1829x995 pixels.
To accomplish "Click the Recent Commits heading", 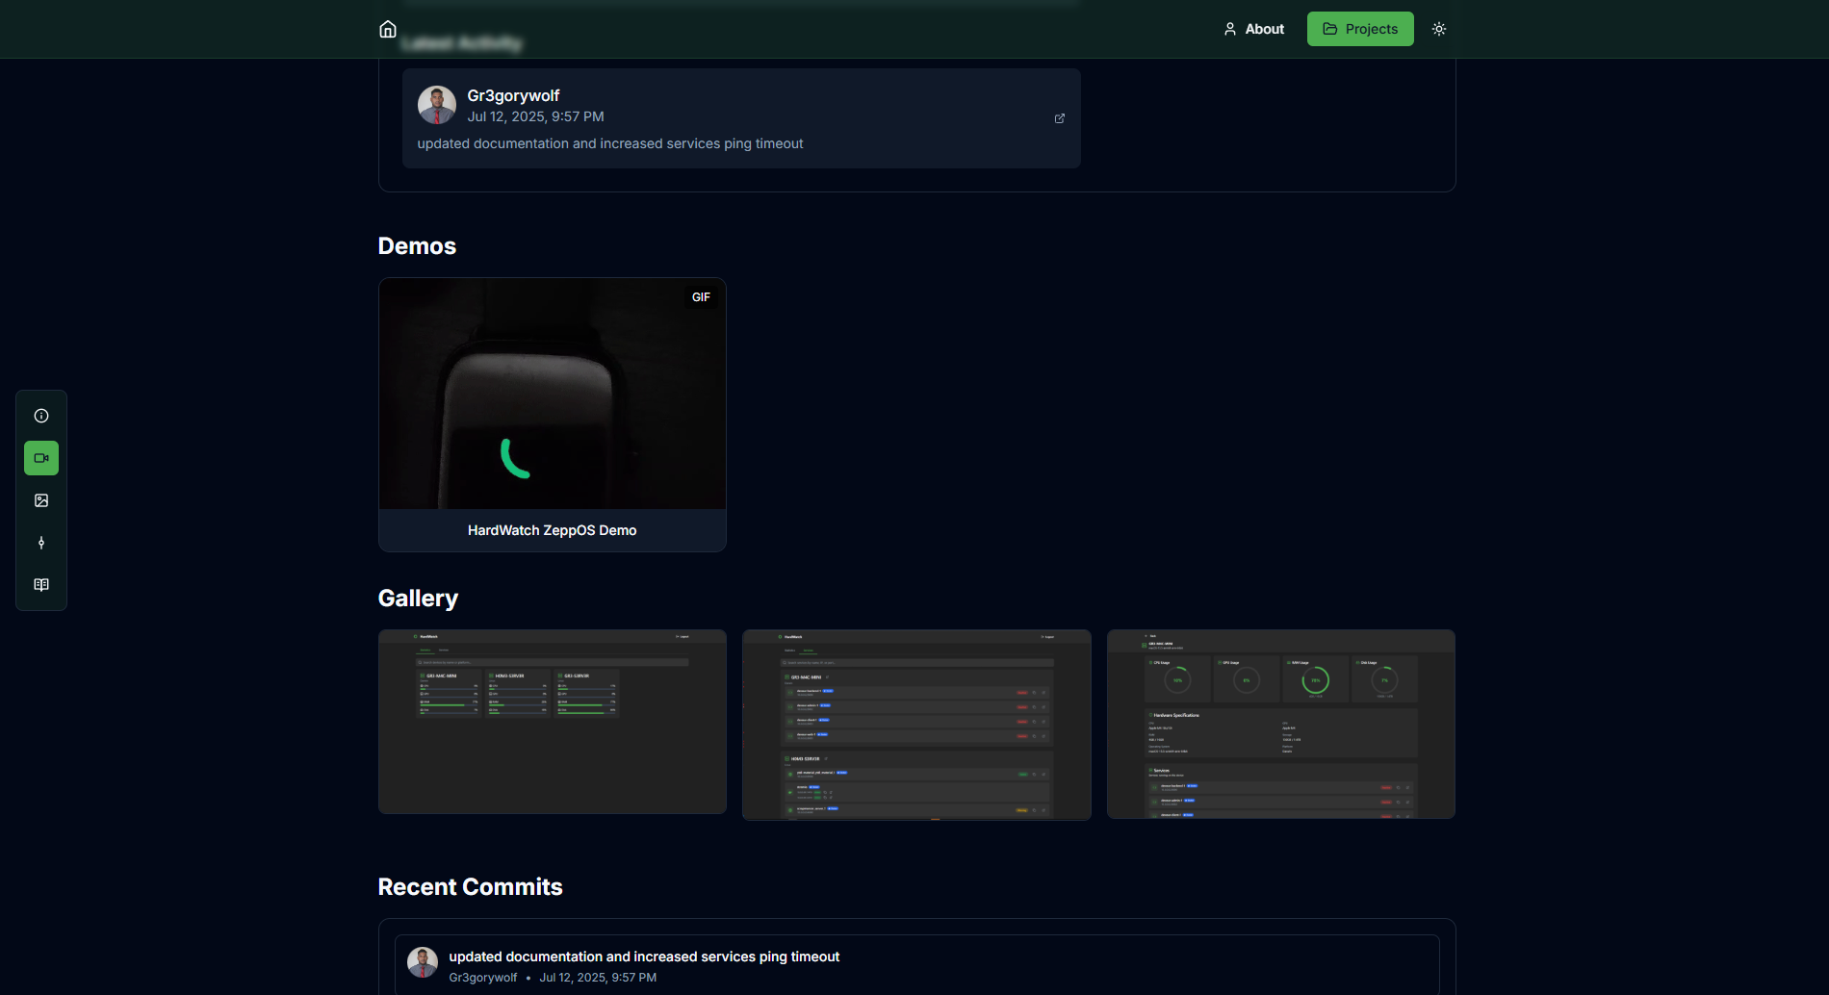I will tap(470, 887).
